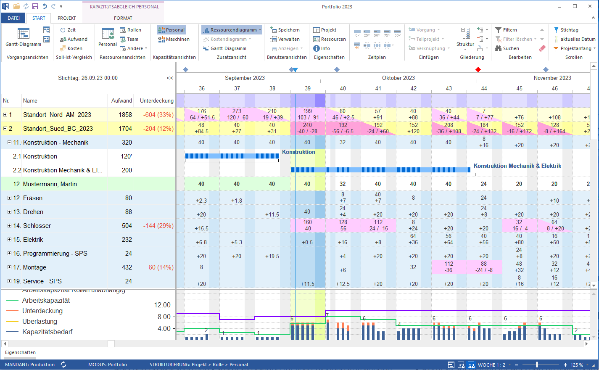This screenshot has height=370, width=599.
Task: Click the Stichtag triangle marker on timeline
Action: pyautogui.click(x=295, y=70)
